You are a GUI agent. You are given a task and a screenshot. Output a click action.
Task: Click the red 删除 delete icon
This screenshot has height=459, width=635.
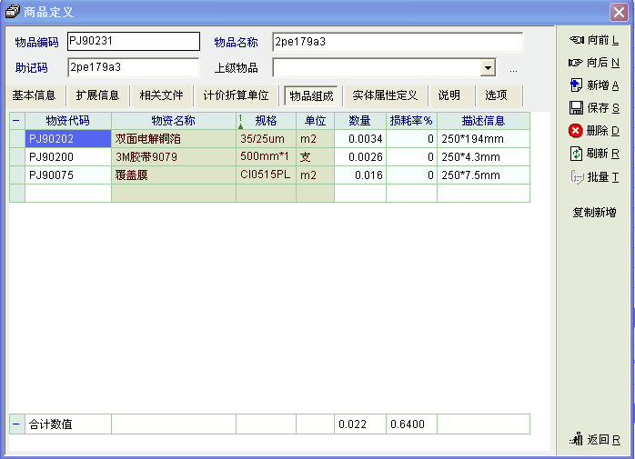575,131
